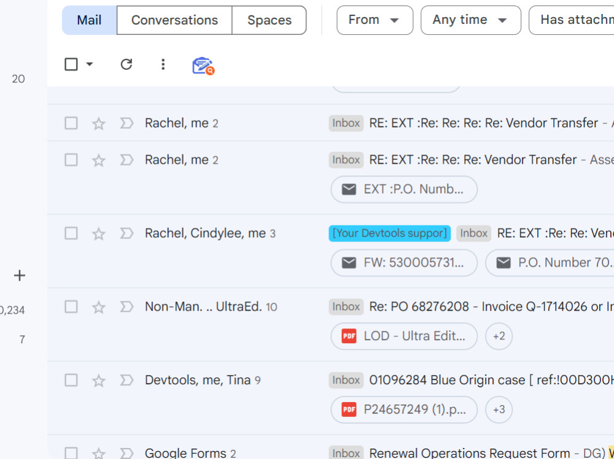Viewport: 614px width, 459px height.
Task: Show +2 more attachments on UltraEd. email
Action: (x=499, y=336)
